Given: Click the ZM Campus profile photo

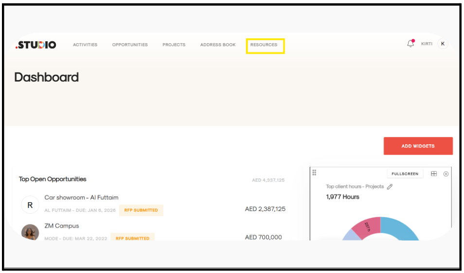Looking at the screenshot, I should point(30,232).
